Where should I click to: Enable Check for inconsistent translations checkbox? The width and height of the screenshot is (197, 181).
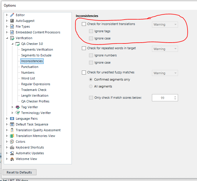84,24
